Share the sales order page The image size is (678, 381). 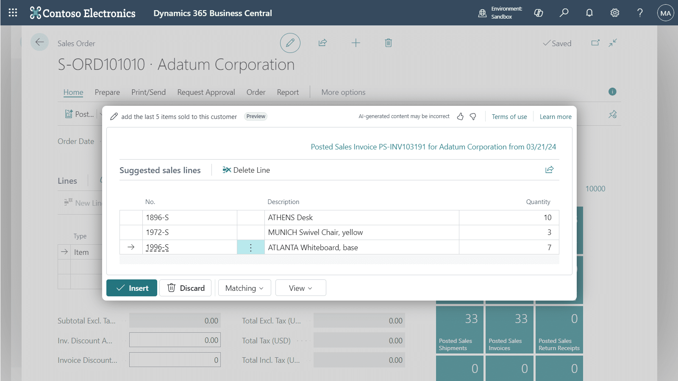[323, 43]
